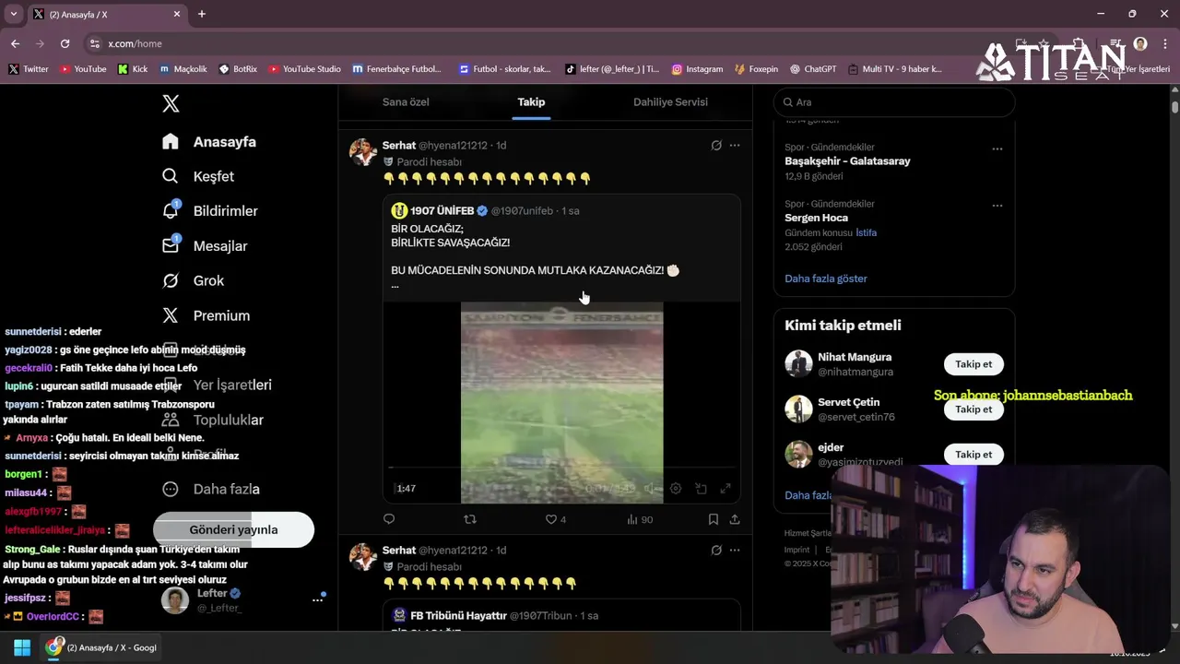Switch to Dahiliye Servisi tab
Image resolution: width=1180 pixels, height=664 pixels.
click(670, 102)
